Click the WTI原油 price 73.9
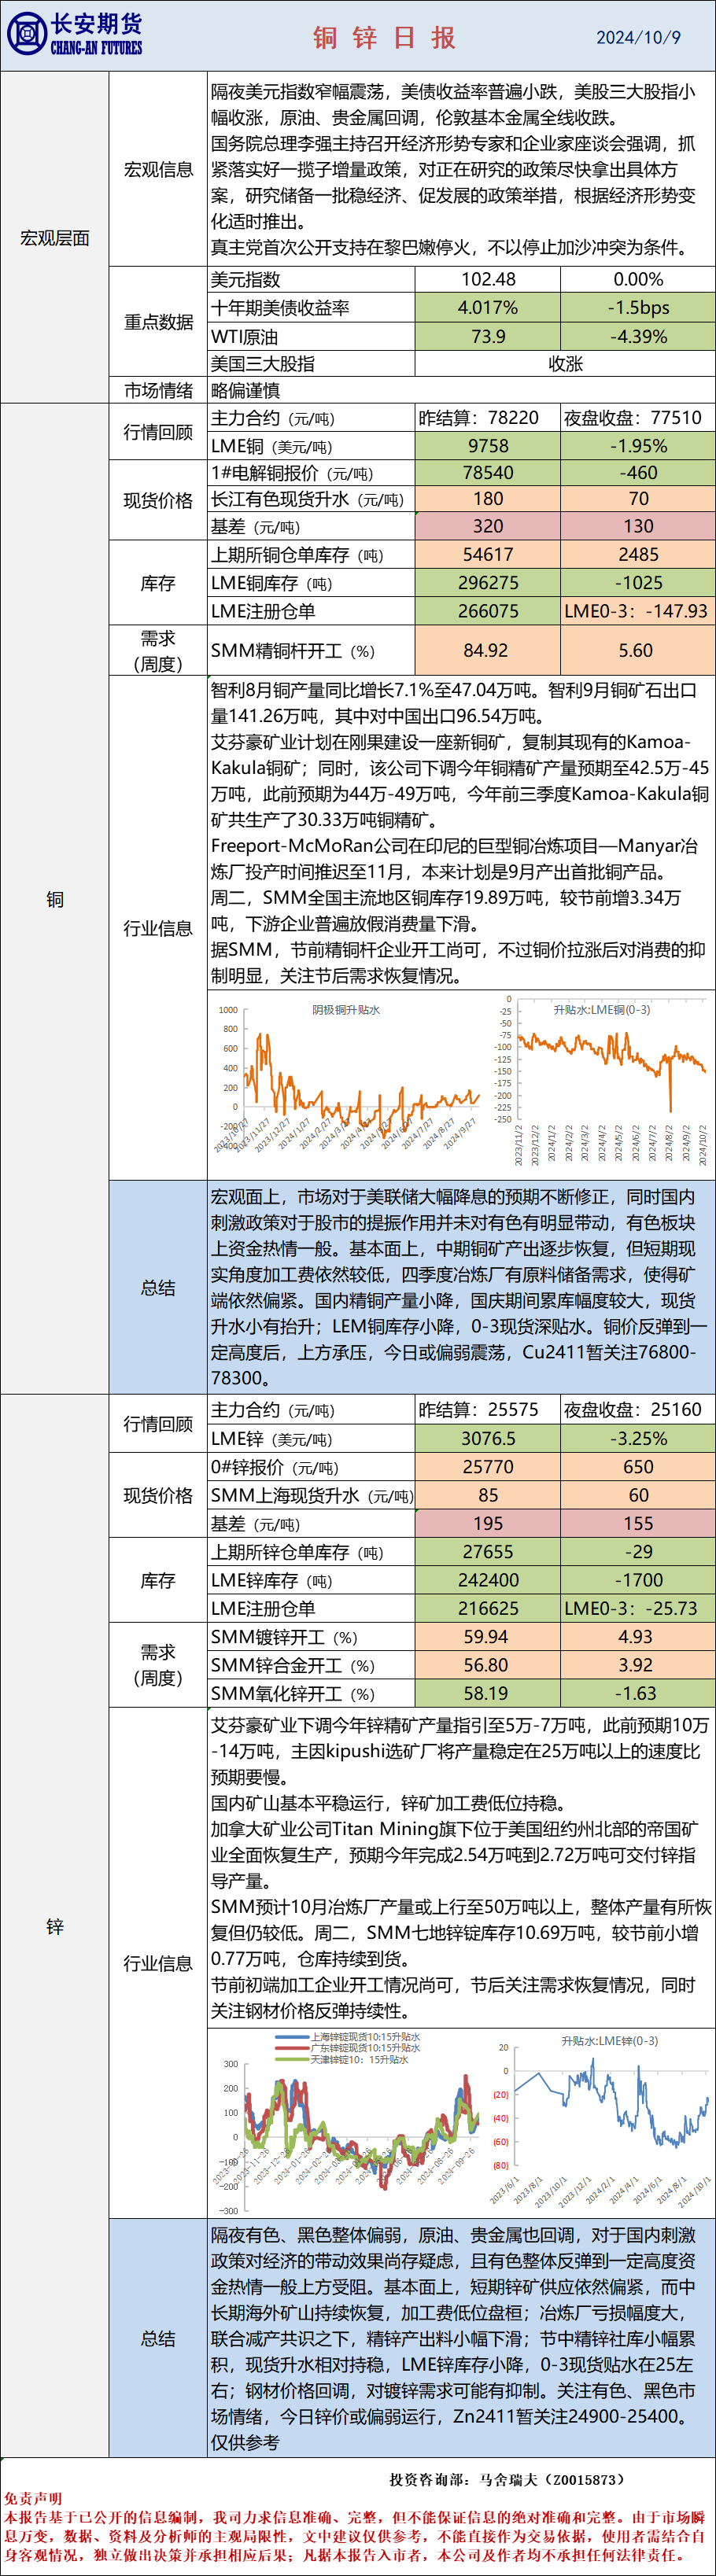The image size is (716, 2576). 488,337
